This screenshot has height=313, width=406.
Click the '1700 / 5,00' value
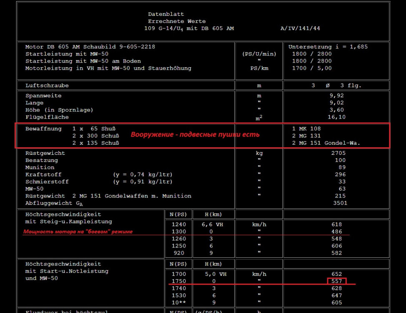(312, 68)
